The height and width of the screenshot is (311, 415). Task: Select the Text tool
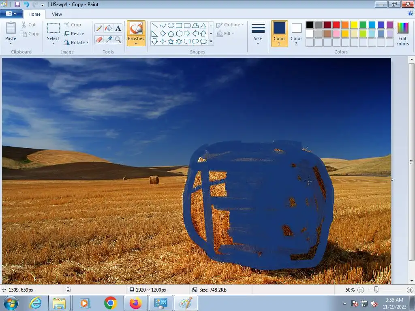click(x=118, y=28)
